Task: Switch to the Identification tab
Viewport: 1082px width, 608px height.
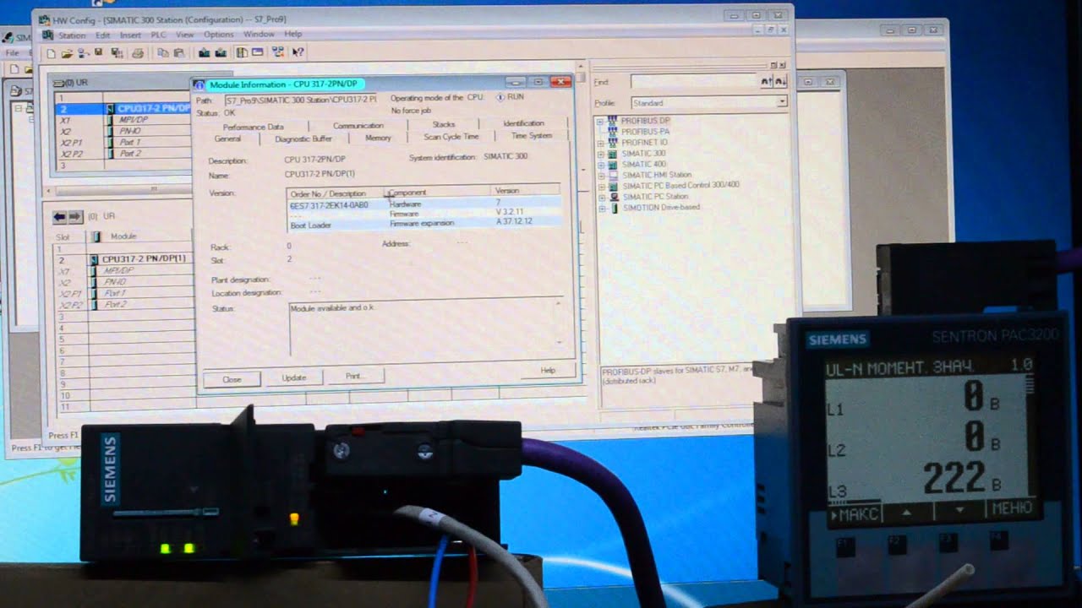Action: click(524, 123)
